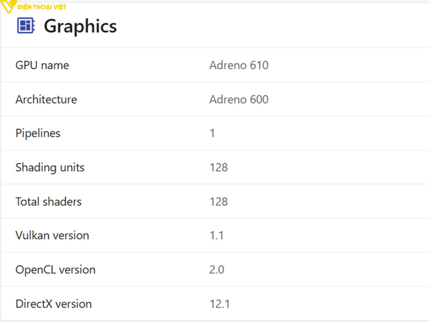Click the OpenCL version label
The image size is (429, 322).
click(x=55, y=270)
